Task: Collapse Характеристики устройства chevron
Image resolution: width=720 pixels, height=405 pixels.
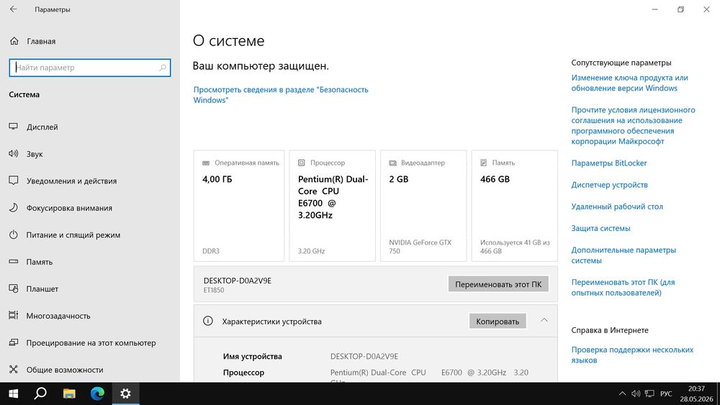Action: pyautogui.click(x=544, y=320)
